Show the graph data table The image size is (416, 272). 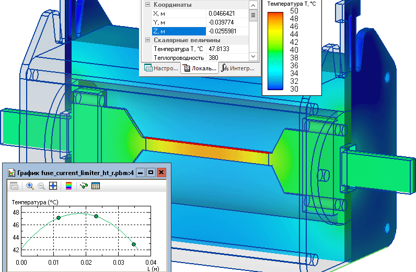pos(96,186)
